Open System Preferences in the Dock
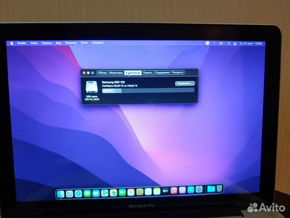 point(199,189)
